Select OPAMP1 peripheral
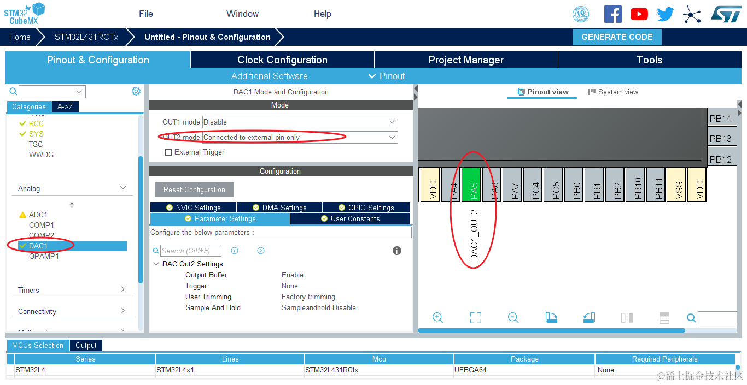 click(44, 256)
